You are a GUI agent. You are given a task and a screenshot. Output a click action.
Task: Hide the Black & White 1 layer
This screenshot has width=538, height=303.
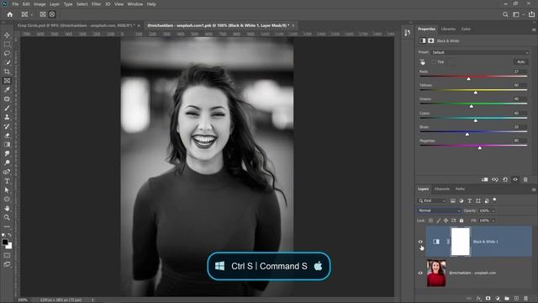[x=420, y=242]
